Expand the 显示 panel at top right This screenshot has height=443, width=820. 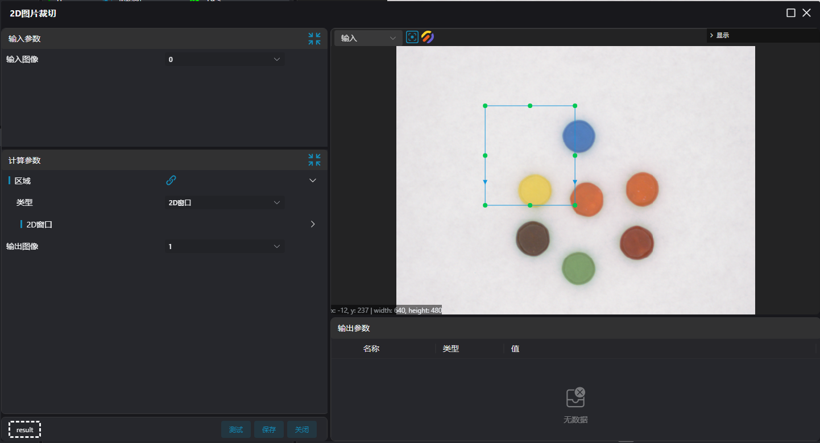[x=719, y=35]
